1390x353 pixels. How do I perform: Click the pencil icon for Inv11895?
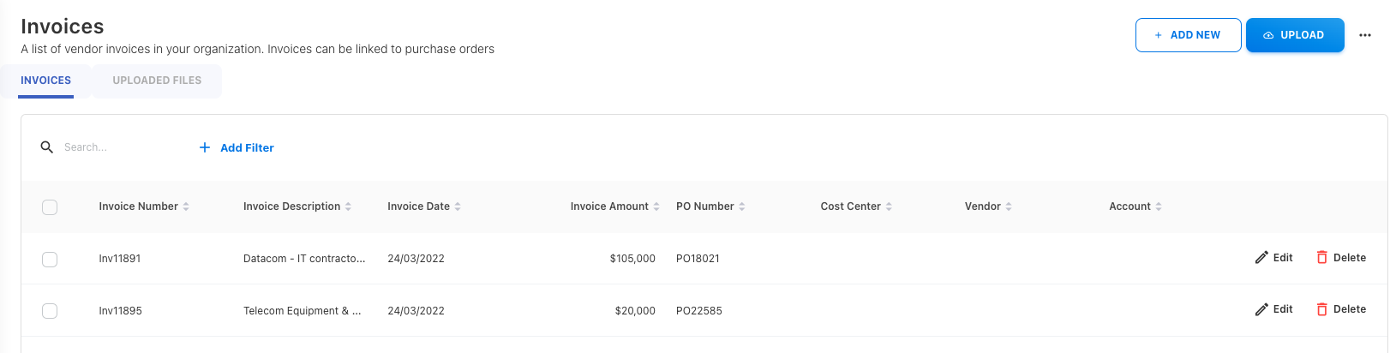1261,309
